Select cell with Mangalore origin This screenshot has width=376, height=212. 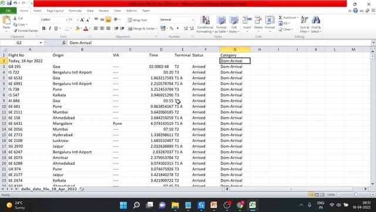82,124
